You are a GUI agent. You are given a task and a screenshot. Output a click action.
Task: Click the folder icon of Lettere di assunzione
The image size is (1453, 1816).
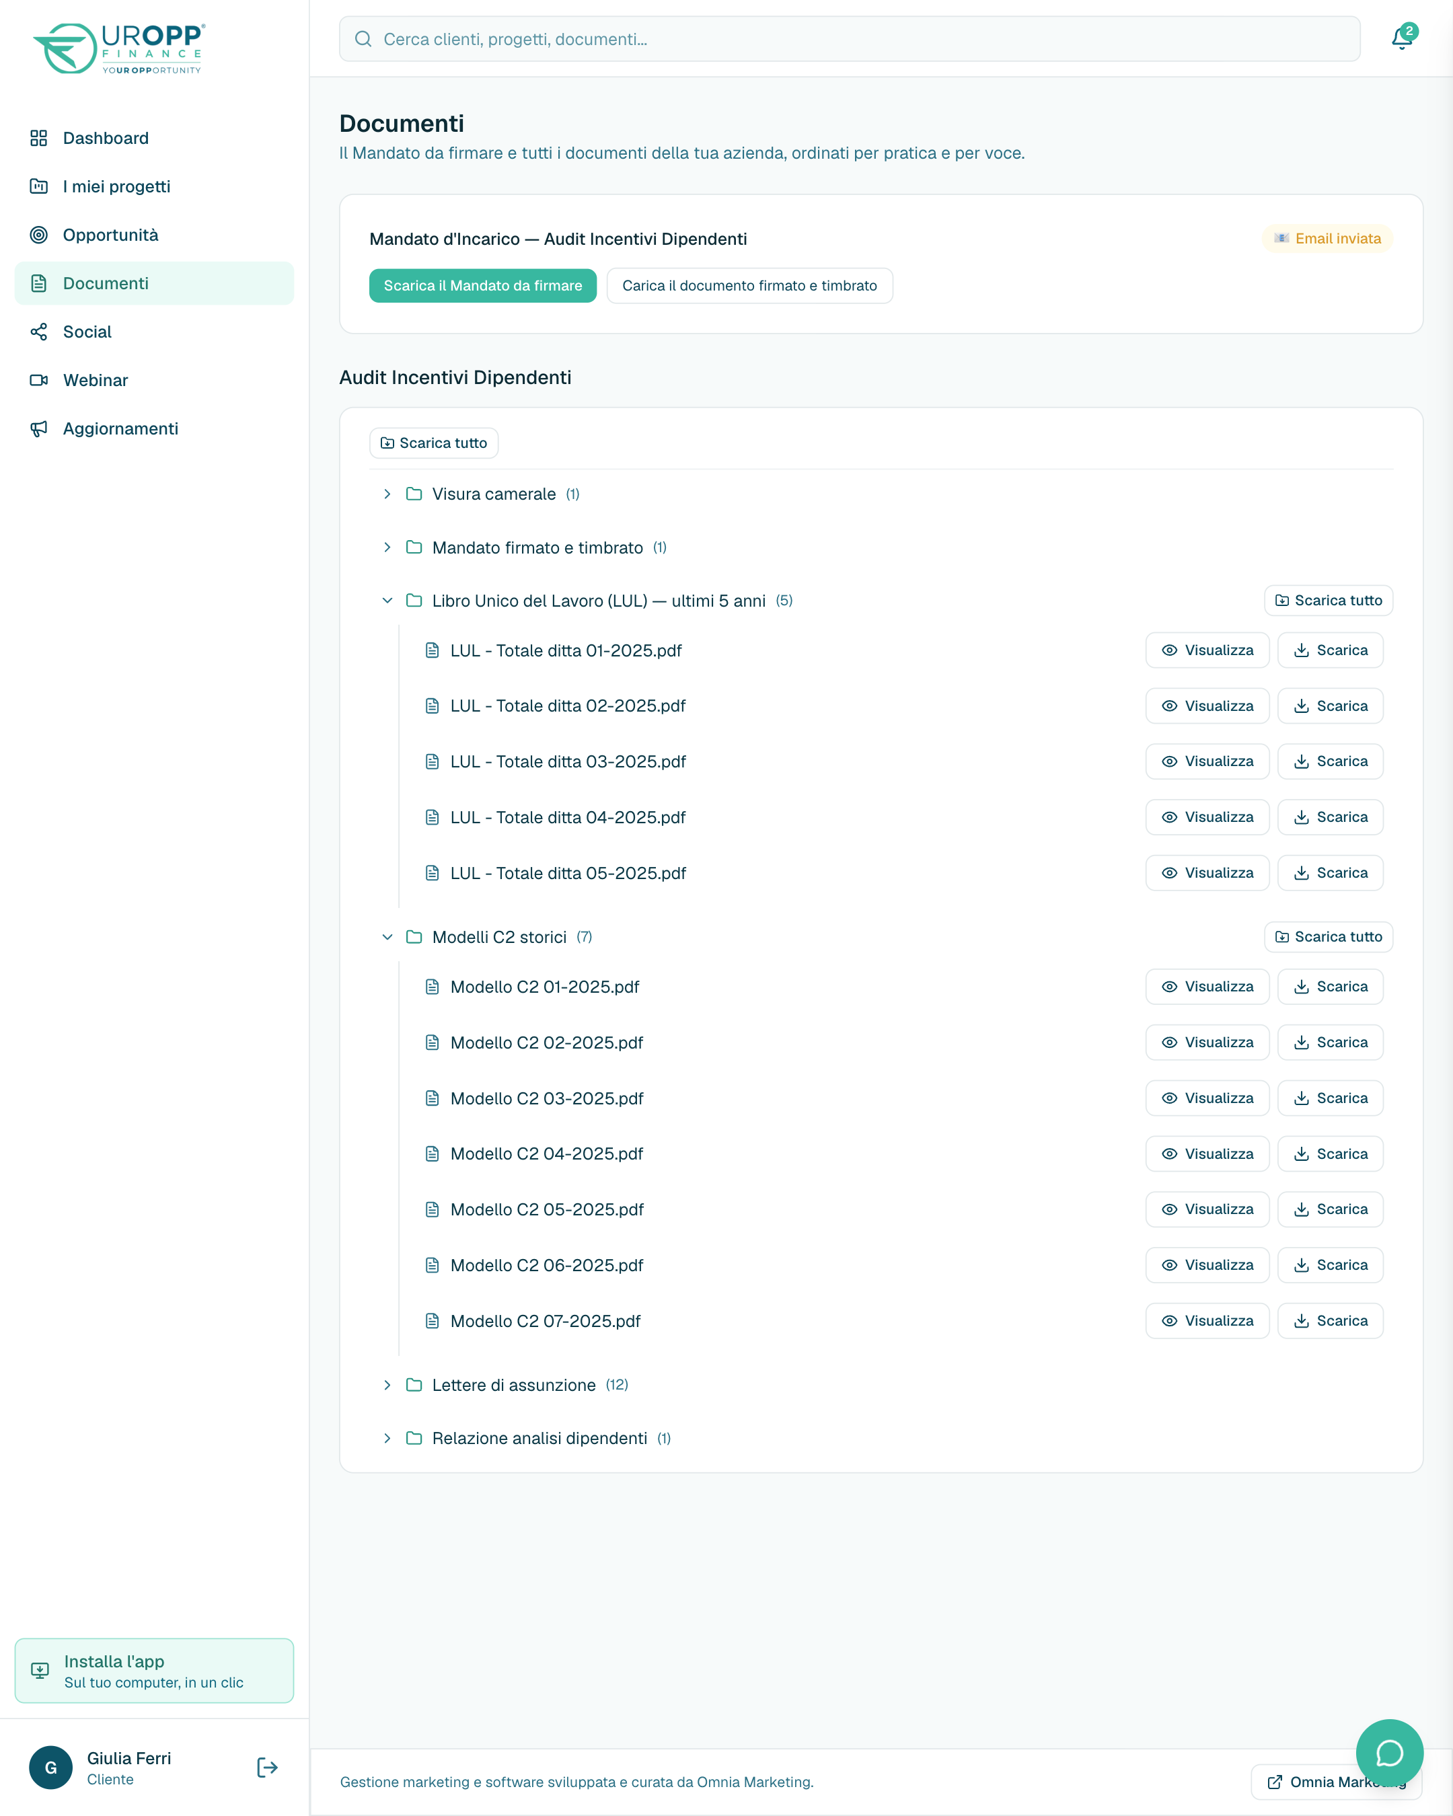coord(414,1385)
